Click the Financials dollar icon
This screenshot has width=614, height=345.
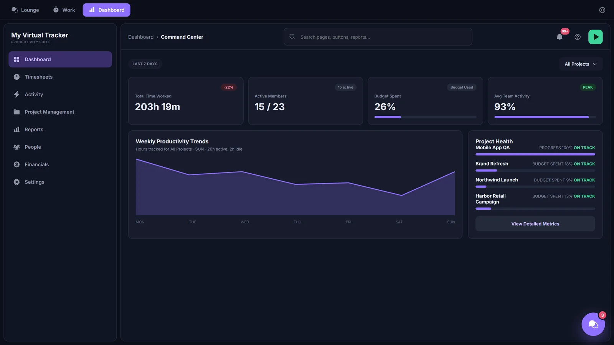tap(17, 164)
